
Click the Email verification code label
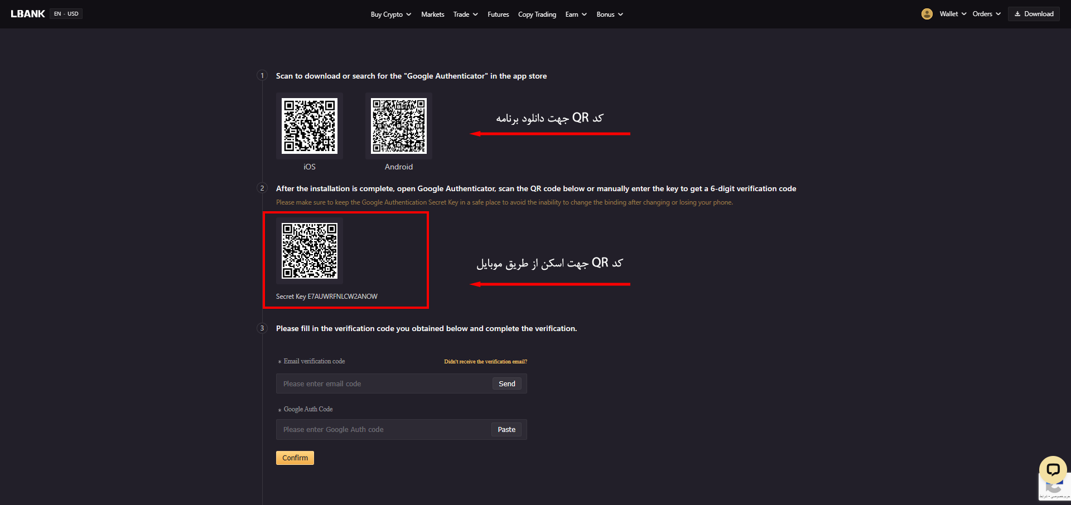[x=314, y=361]
